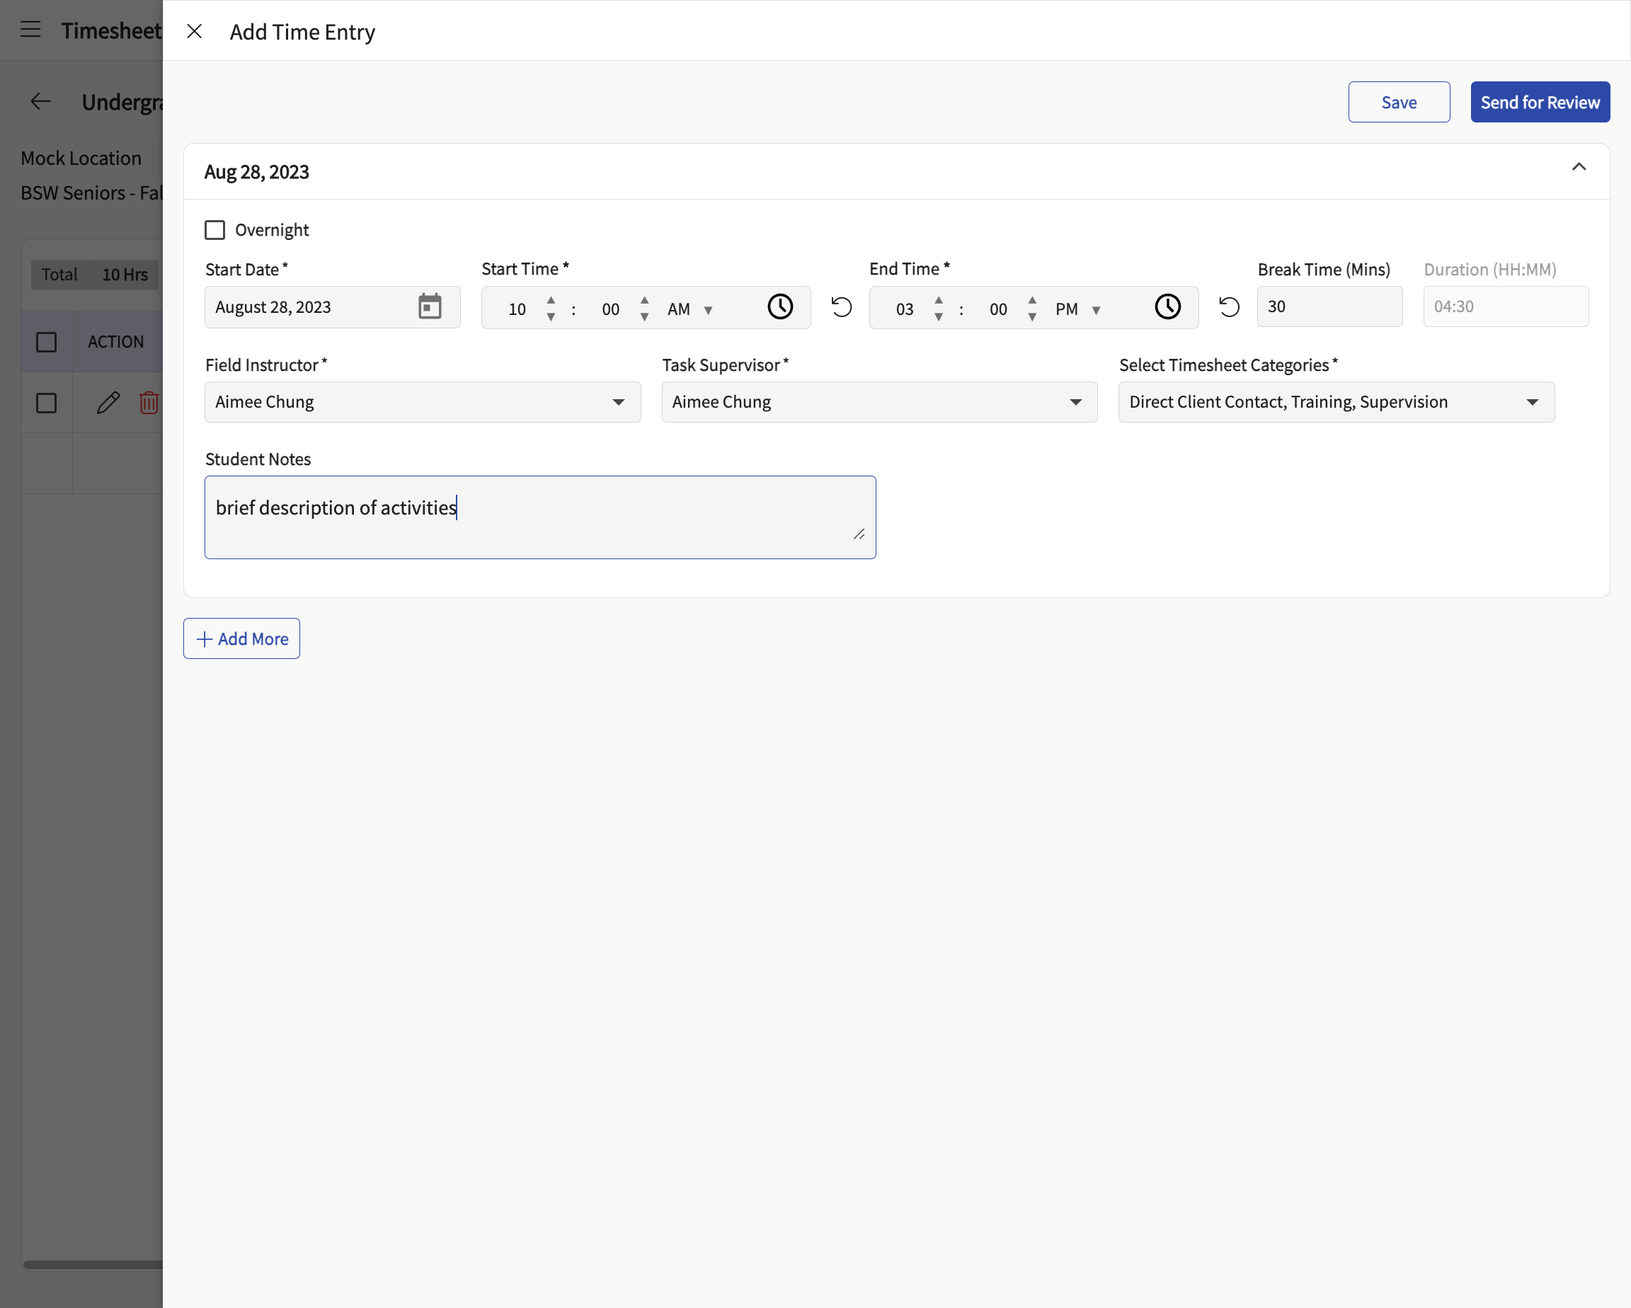Click the Break Time (Mins) field
Image resolution: width=1631 pixels, height=1308 pixels.
pyautogui.click(x=1329, y=306)
